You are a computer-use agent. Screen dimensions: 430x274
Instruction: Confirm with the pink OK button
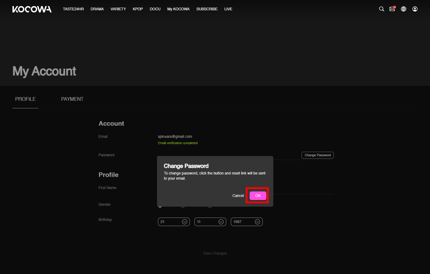(x=258, y=196)
